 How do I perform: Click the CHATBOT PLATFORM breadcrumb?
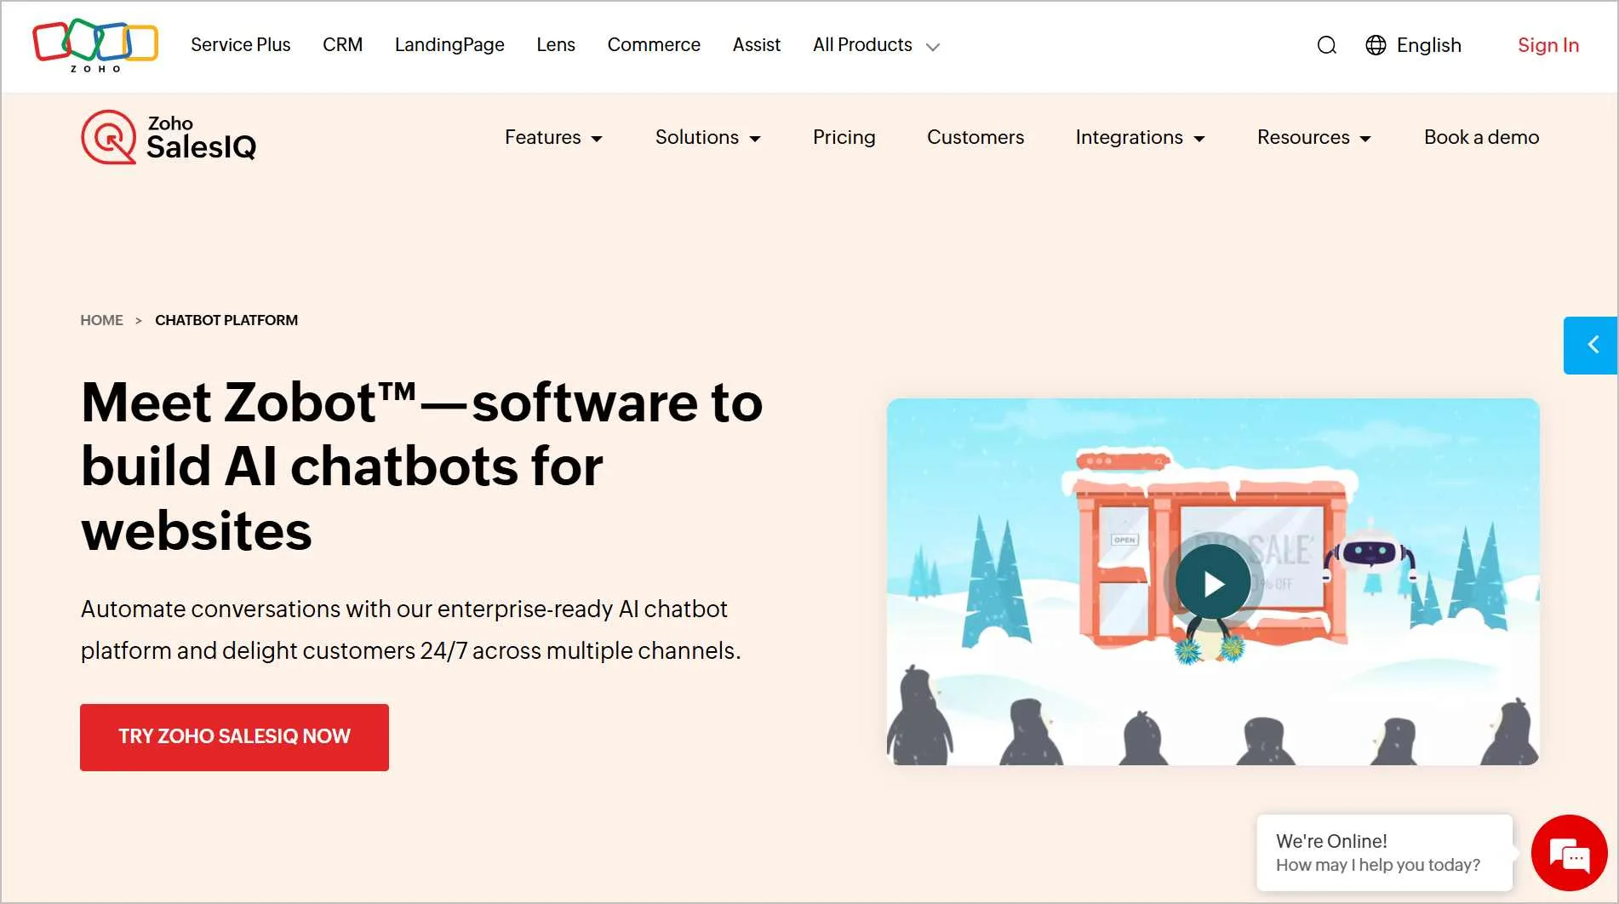pos(226,320)
